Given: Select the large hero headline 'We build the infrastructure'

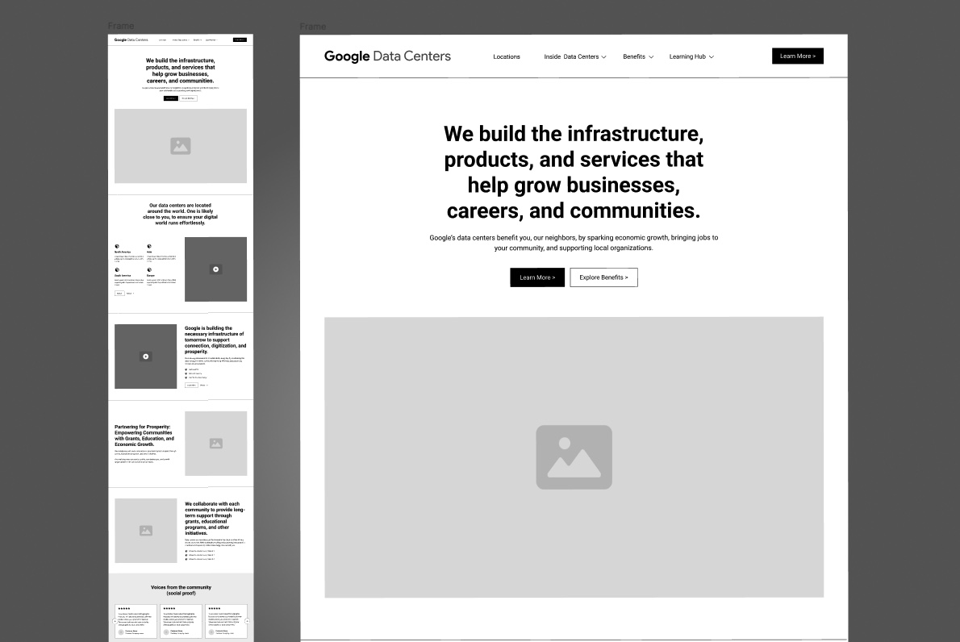Looking at the screenshot, I should 574,172.
